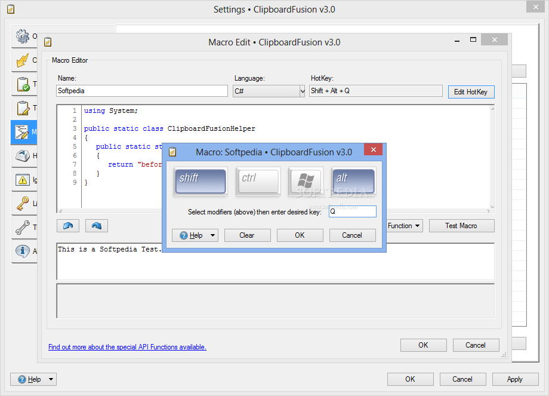Viewport: 549px width, 396px height.
Task: Maximize the Macro Edit window
Action: tap(473, 40)
